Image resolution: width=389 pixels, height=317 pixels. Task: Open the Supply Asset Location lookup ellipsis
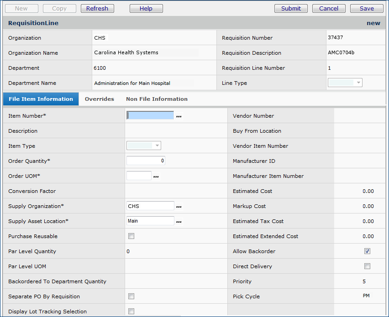(179, 222)
